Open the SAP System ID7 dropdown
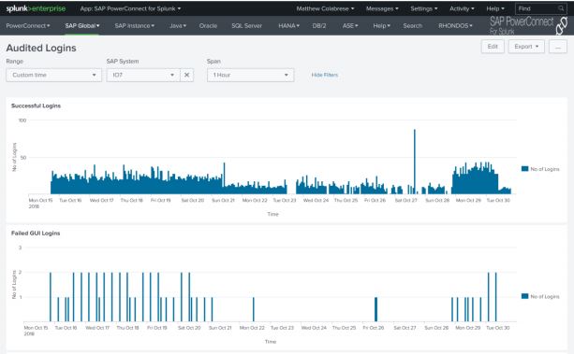This screenshot has height=354, width=574. (x=143, y=75)
